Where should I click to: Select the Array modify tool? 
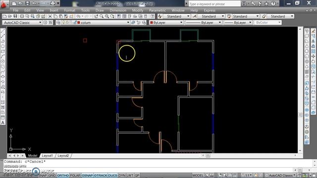tap(314, 51)
